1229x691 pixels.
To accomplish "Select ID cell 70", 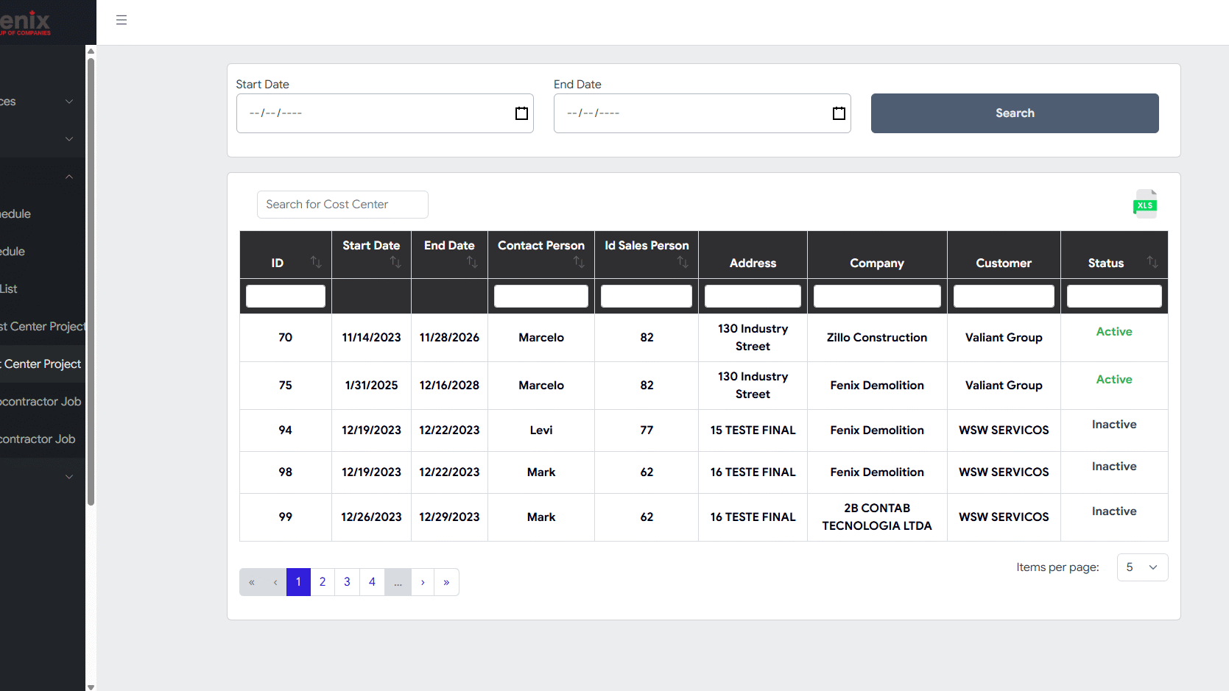I will pyautogui.click(x=286, y=338).
